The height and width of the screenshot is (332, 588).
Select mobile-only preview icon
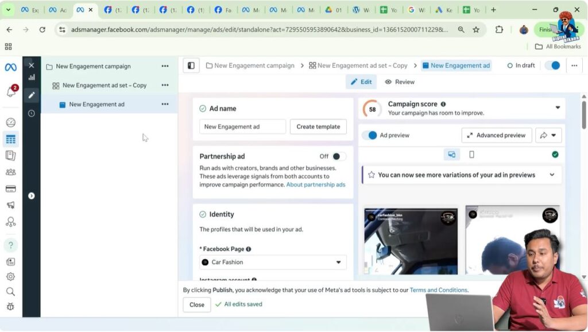[472, 155]
